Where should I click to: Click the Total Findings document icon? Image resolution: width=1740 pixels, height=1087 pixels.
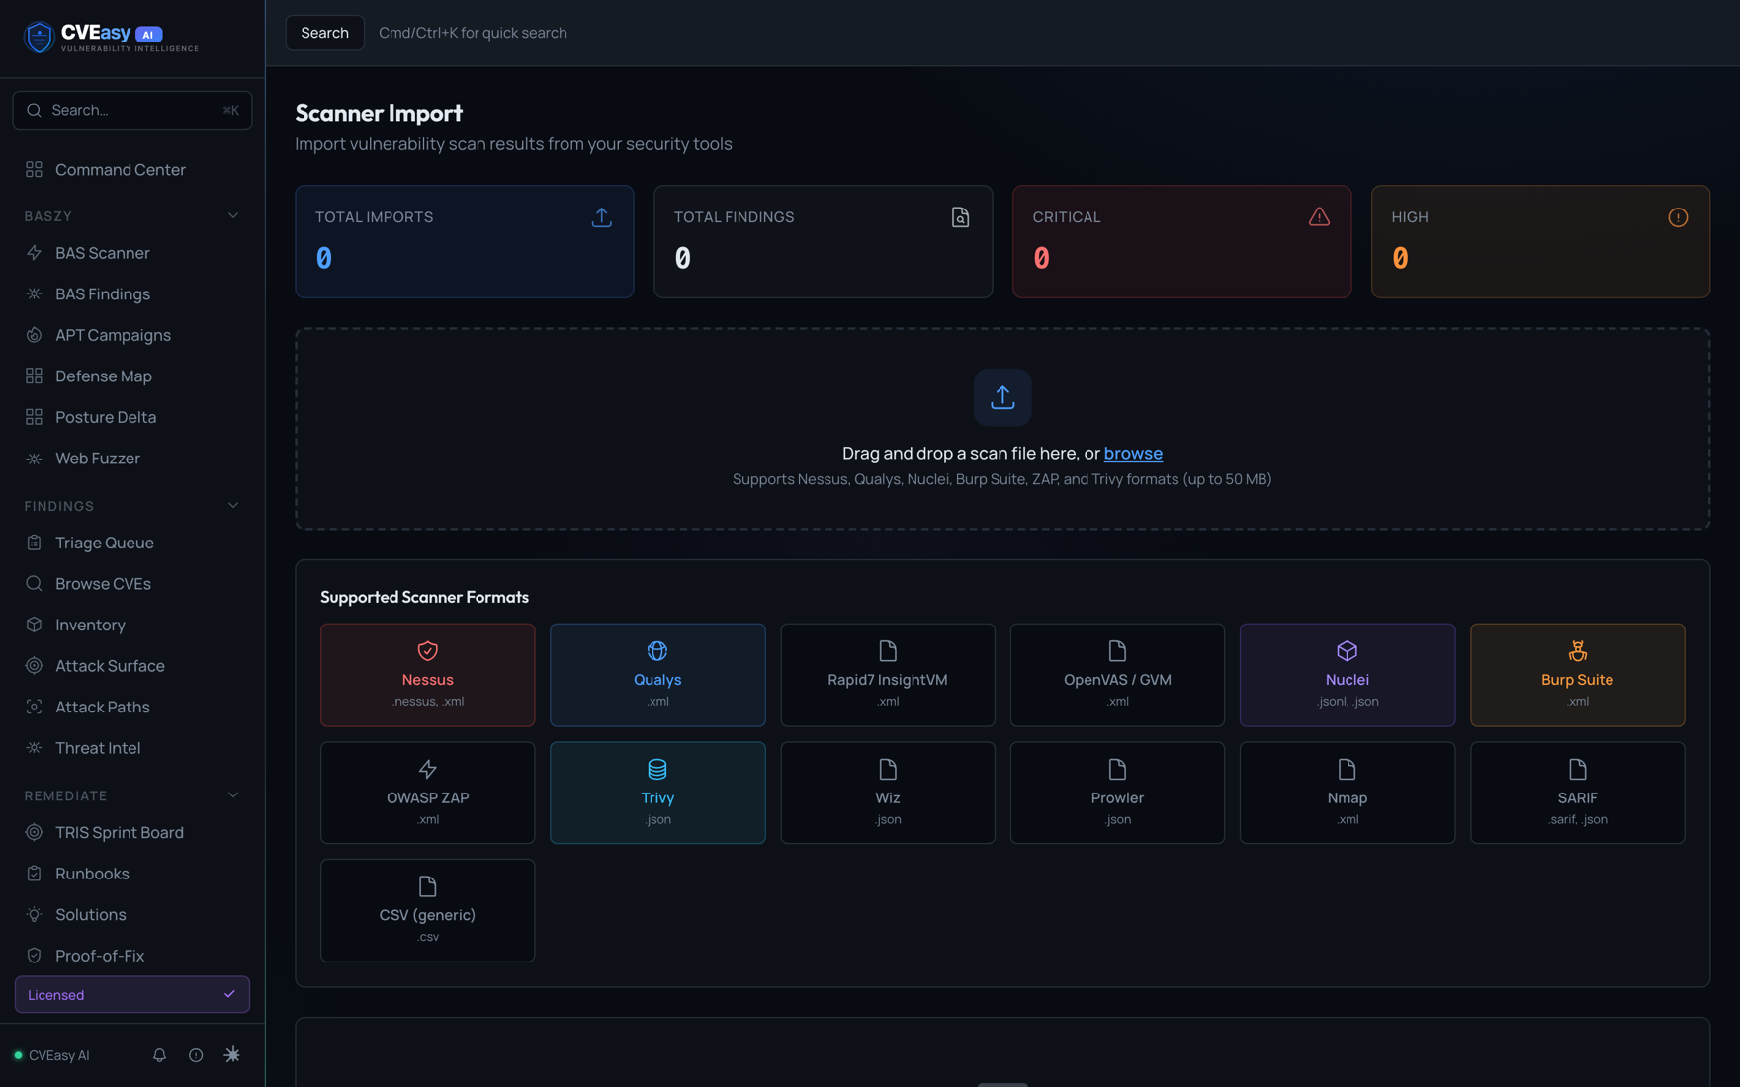coord(960,217)
